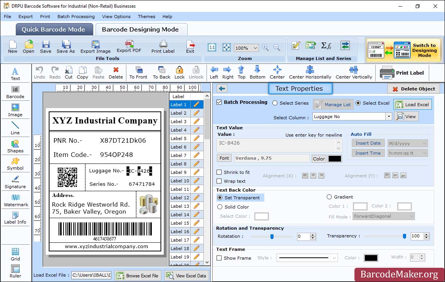Expand the Select Column dropdown

pos(388,117)
